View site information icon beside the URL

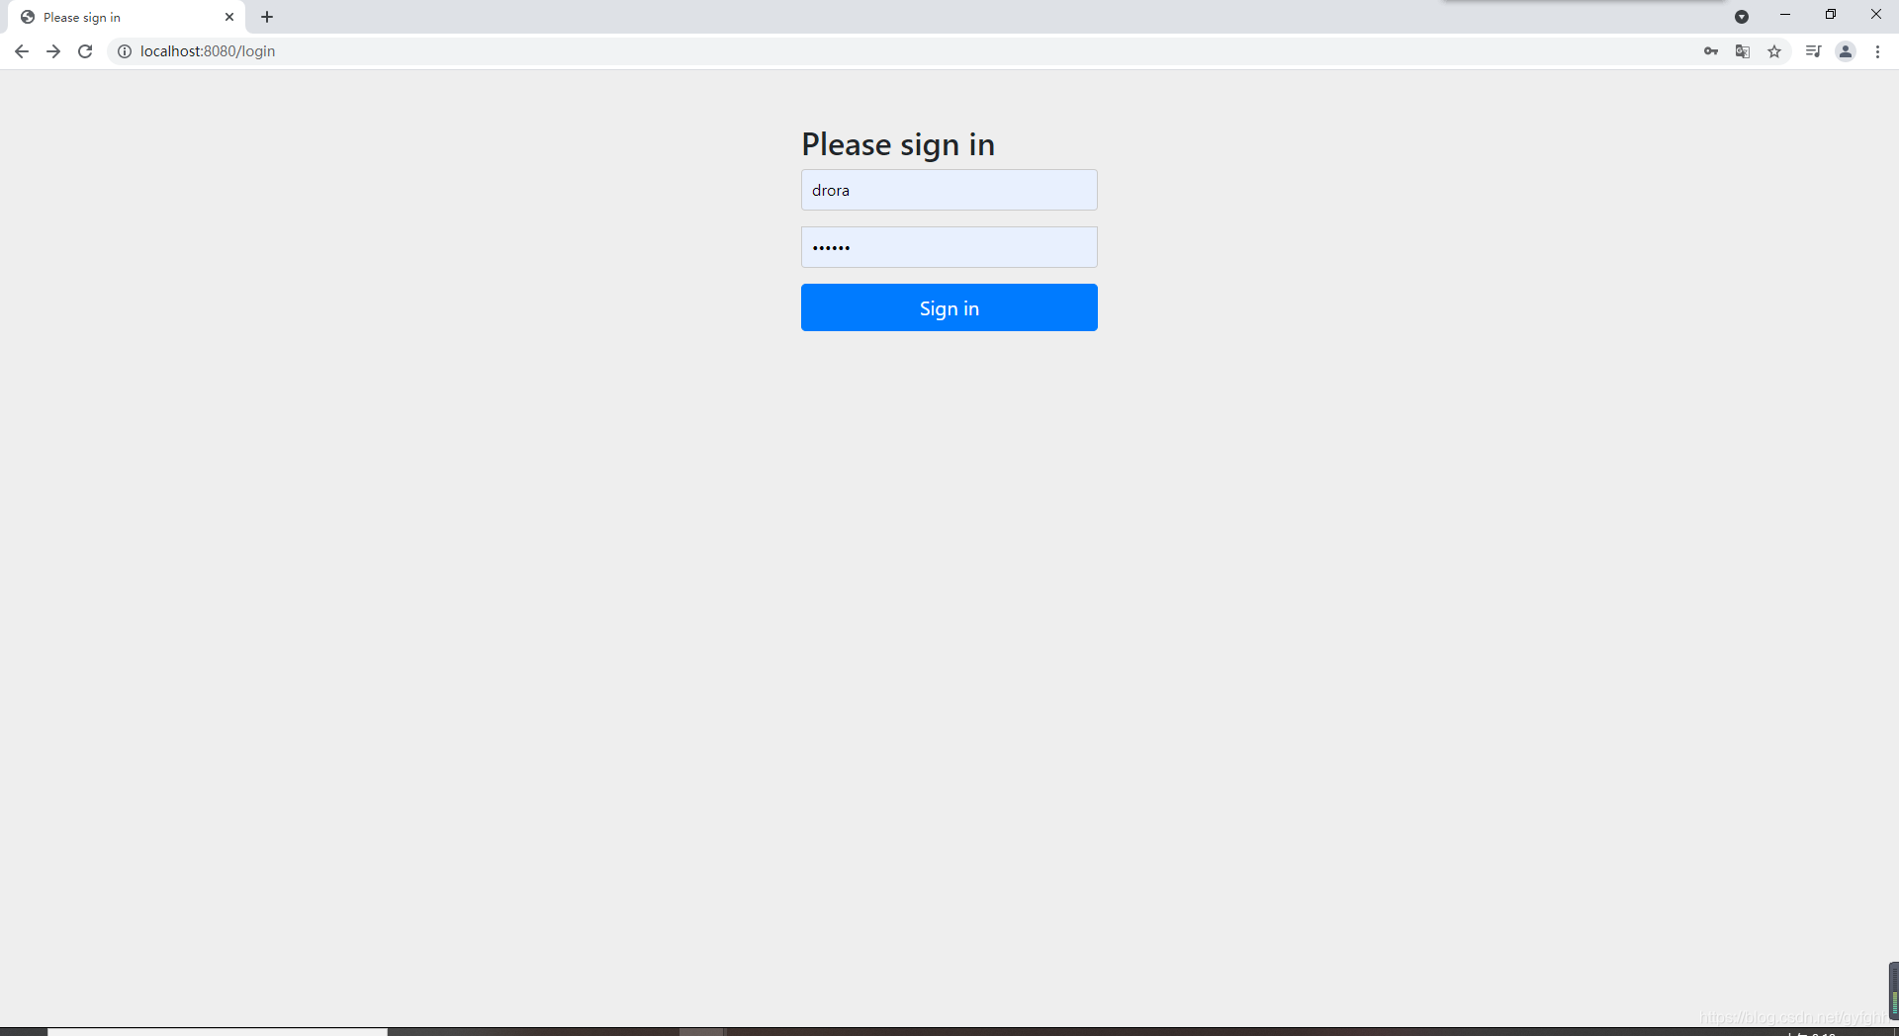pos(125,51)
